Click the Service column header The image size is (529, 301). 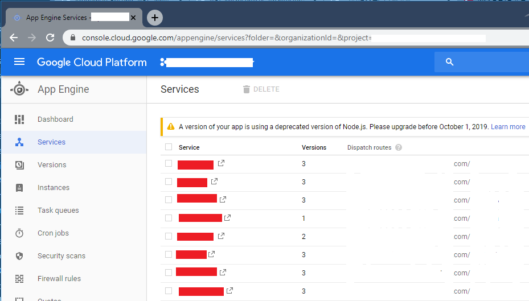(x=189, y=147)
